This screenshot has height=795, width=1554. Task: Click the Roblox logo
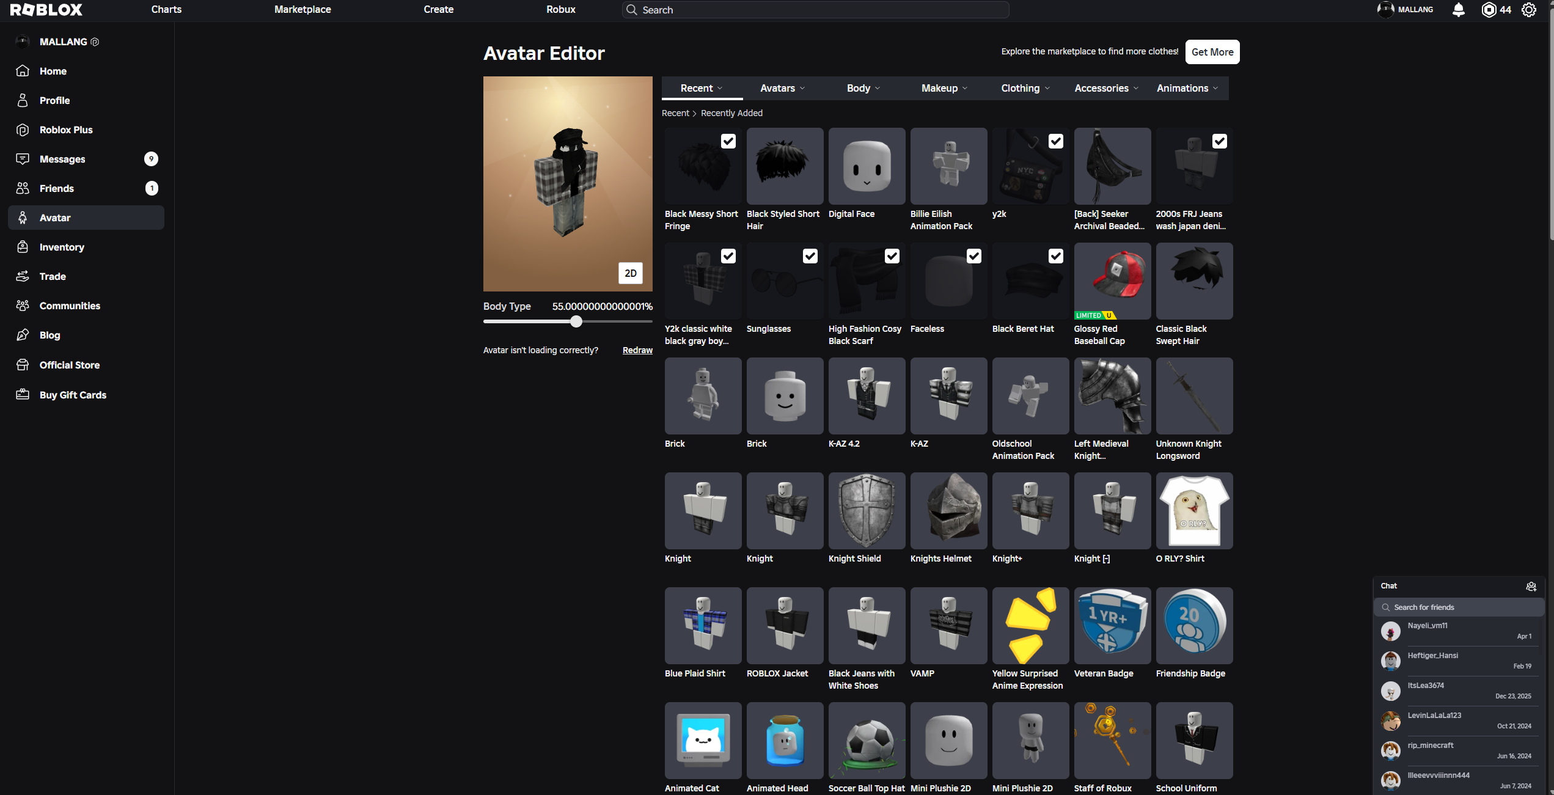tap(46, 10)
